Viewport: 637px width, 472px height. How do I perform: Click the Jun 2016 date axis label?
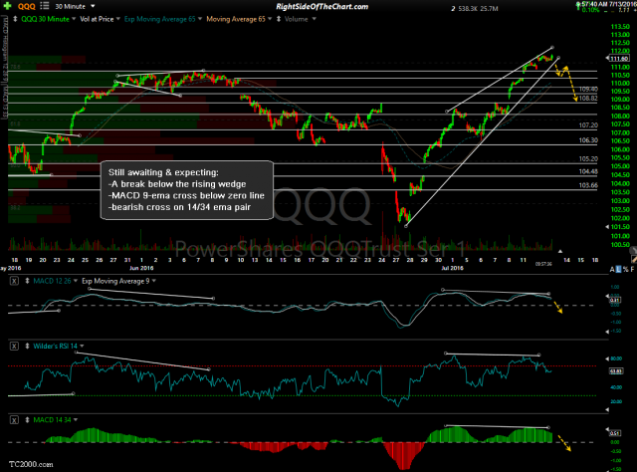pyautogui.click(x=141, y=268)
